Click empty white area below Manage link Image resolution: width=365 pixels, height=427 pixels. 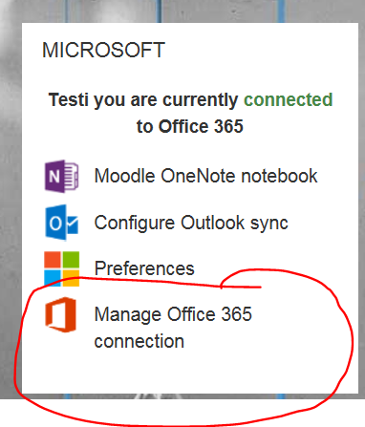click(x=190, y=373)
